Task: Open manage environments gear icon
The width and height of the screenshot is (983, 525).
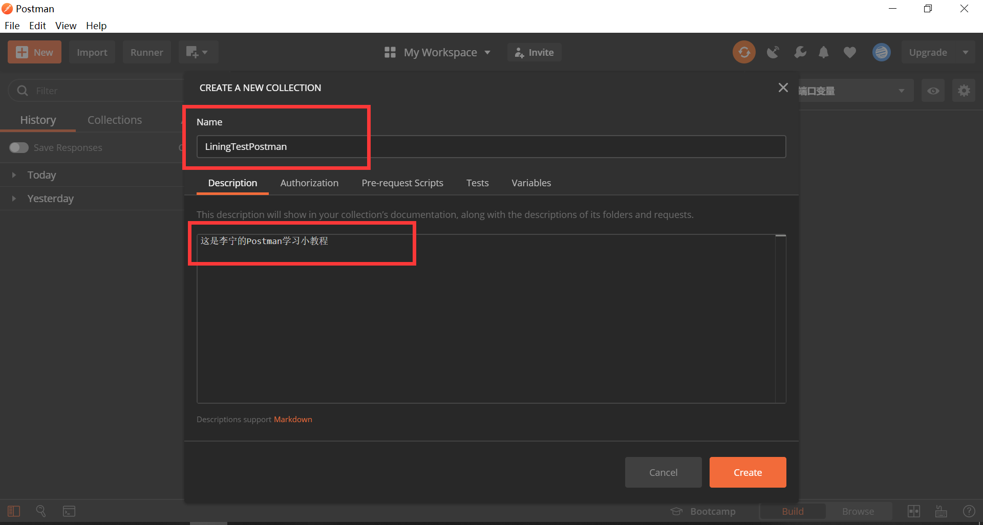Action: 964,91
